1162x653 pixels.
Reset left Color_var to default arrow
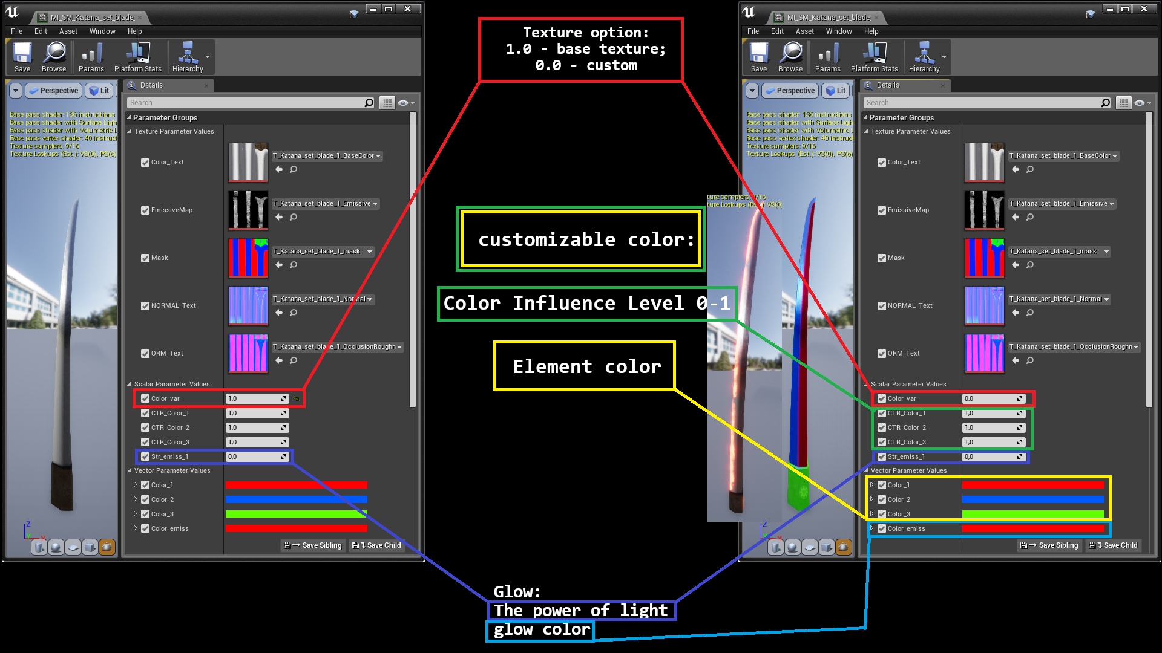click(x=297, y=398)
